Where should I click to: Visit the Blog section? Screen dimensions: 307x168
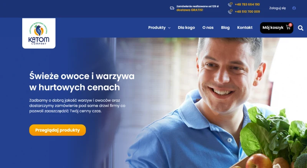pyautogui.click(x=225, y=28)
